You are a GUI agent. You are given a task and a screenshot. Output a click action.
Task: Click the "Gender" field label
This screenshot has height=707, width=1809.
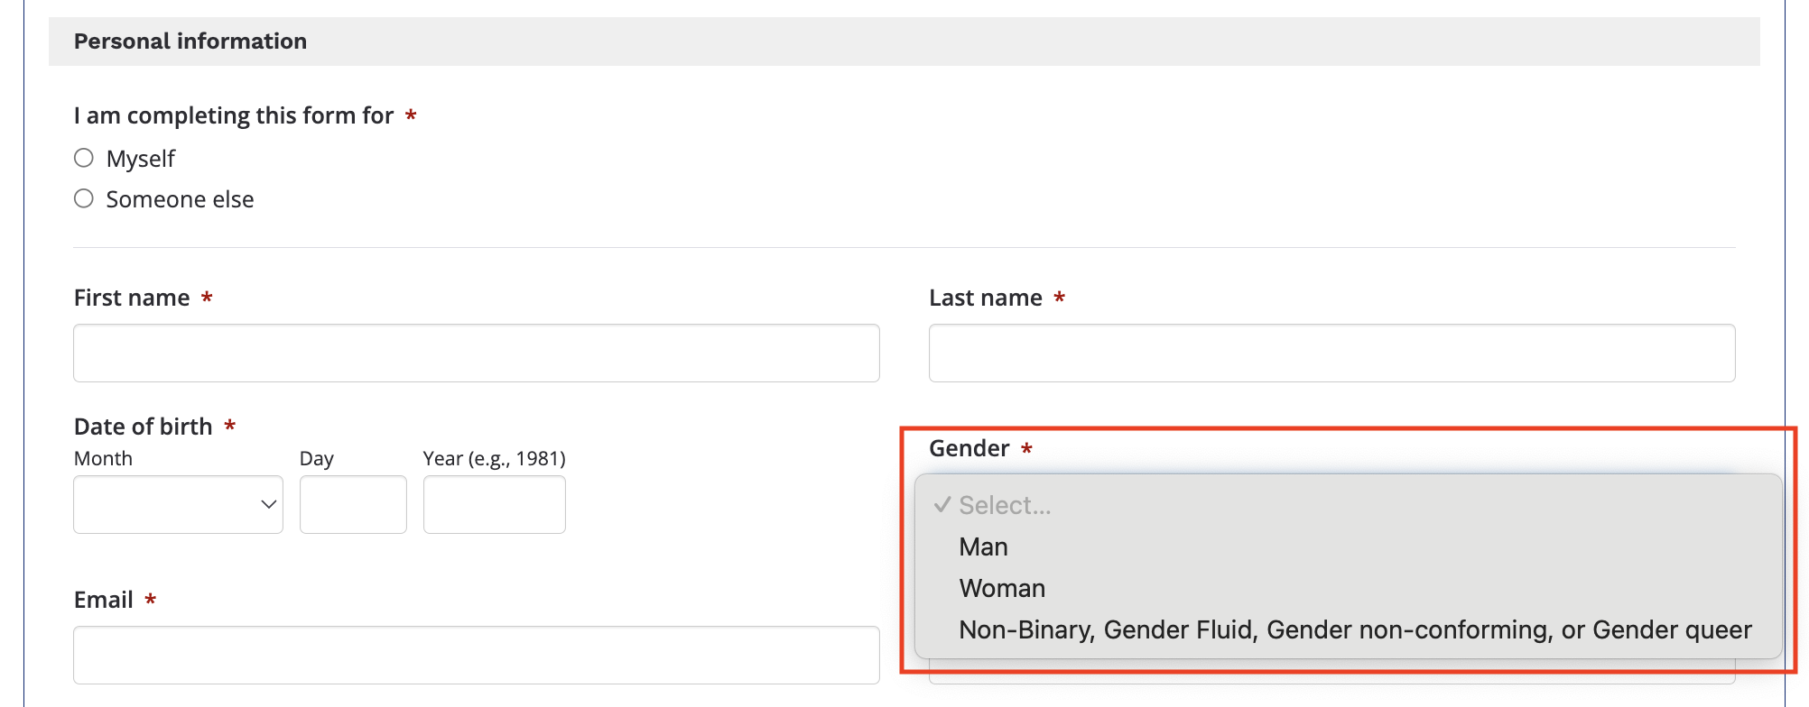(969, 448)
